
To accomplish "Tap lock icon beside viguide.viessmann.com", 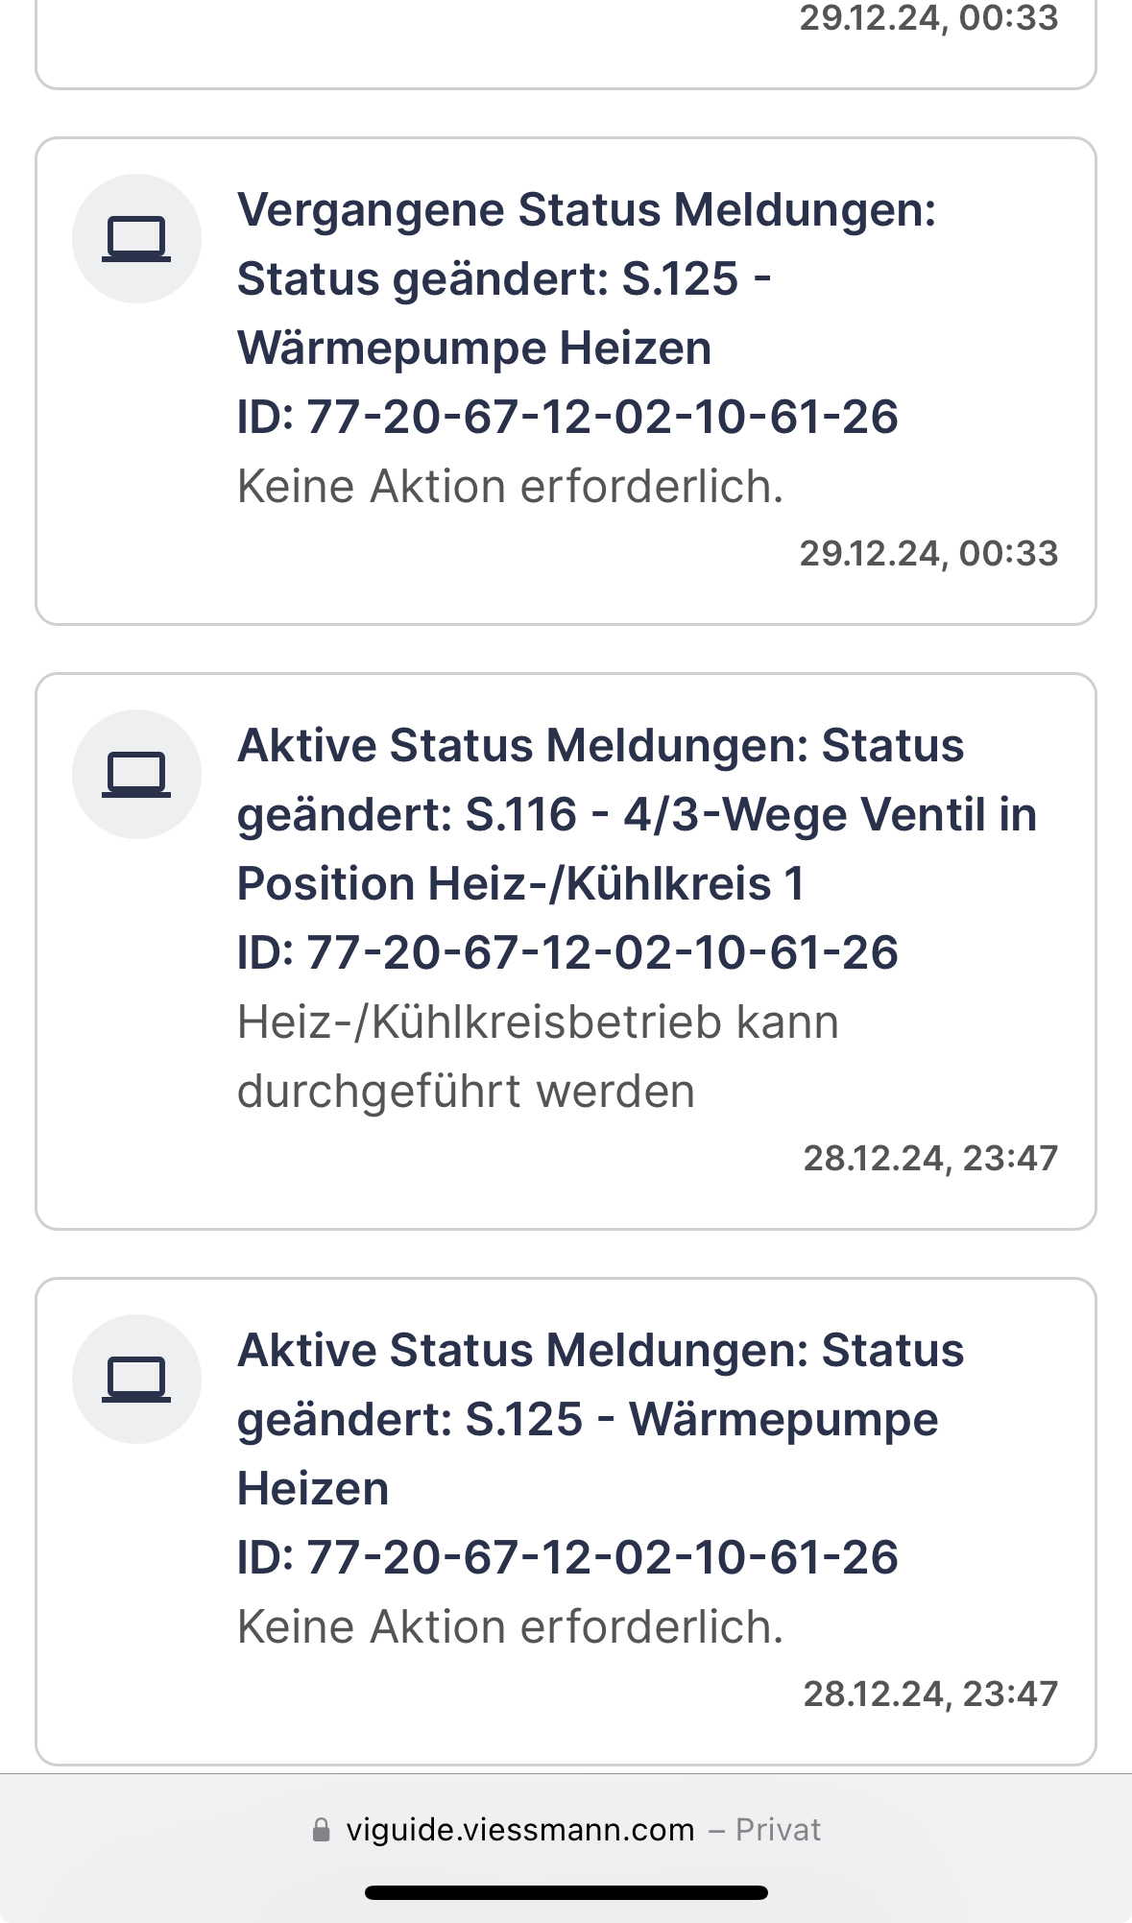I will [322, 1830].
